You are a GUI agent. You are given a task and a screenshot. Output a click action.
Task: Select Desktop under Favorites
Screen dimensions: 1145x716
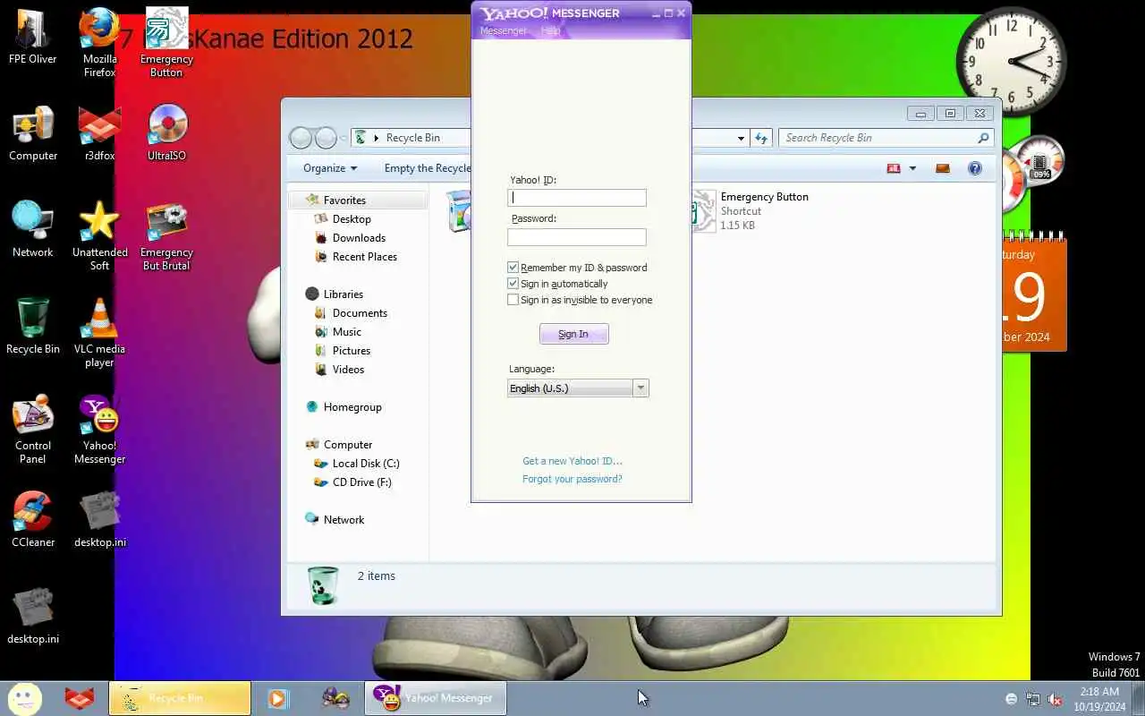click(x=352, y=219)
